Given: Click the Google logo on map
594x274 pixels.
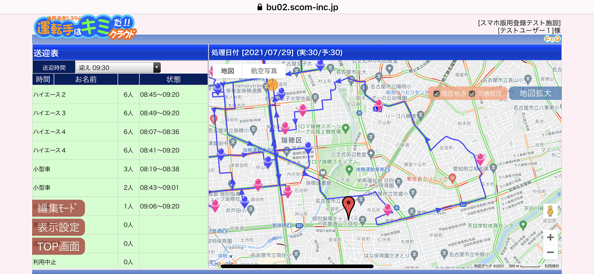Looking at the screenshot, I should pyautogui.click(x=222, y=263).
